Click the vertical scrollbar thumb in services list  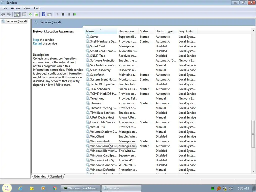(253, 134)
